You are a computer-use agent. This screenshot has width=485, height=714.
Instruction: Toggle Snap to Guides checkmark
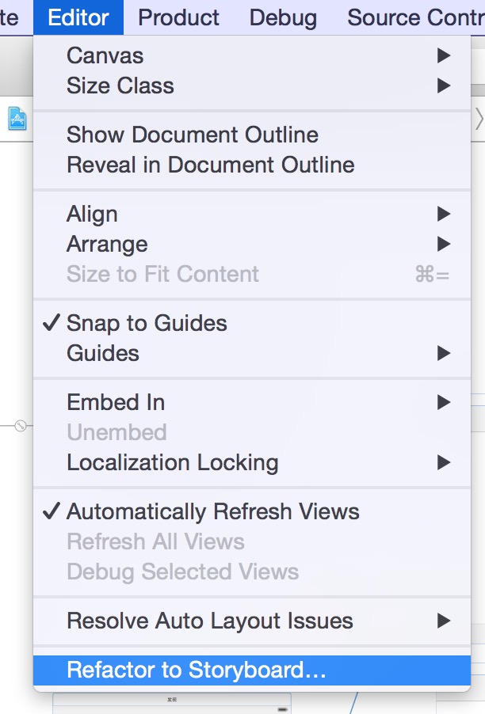tap(252, 323)
